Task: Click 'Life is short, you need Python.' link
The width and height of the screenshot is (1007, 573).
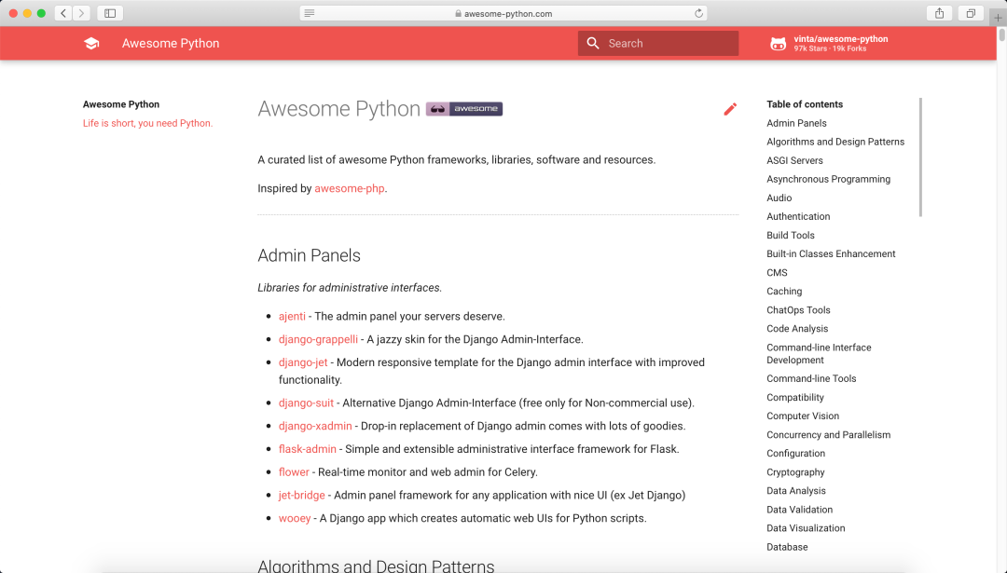Action: pos(147,123)
